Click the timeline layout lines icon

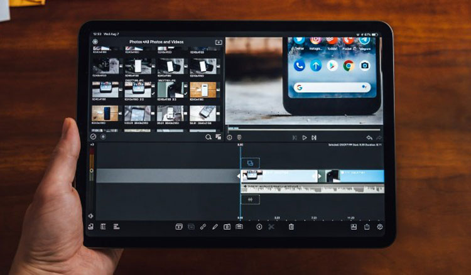[x=116, y=227]
